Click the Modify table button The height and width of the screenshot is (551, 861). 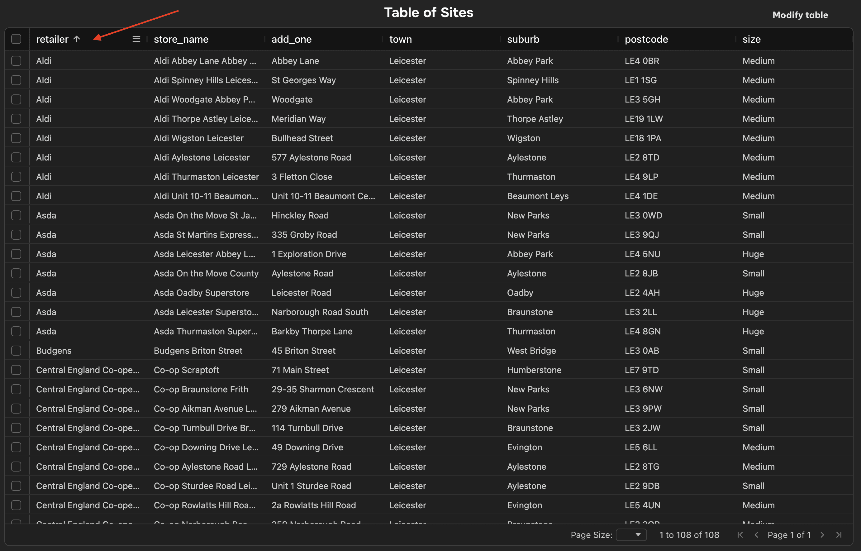tap(800, 15)
